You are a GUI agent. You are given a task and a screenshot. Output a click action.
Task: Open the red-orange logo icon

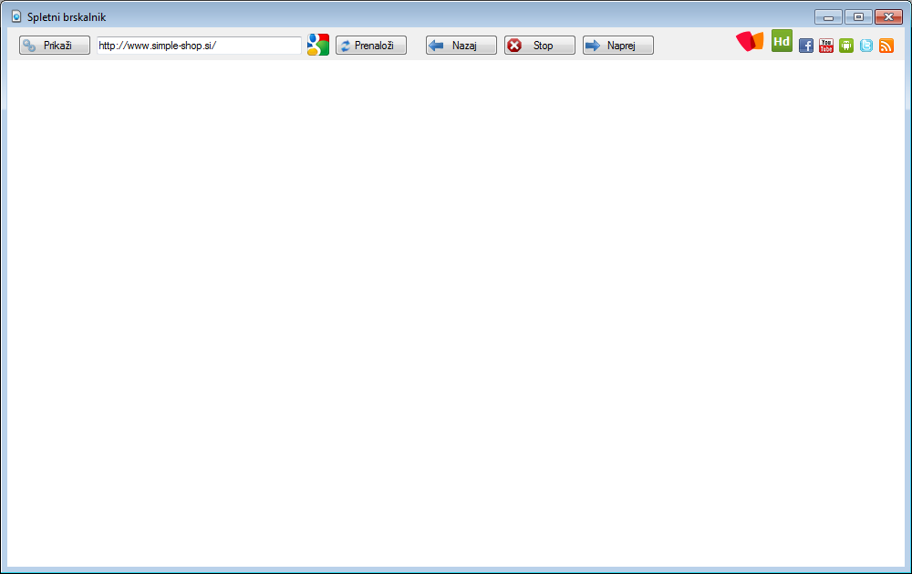pyautogui.click(x=750, y=41)
